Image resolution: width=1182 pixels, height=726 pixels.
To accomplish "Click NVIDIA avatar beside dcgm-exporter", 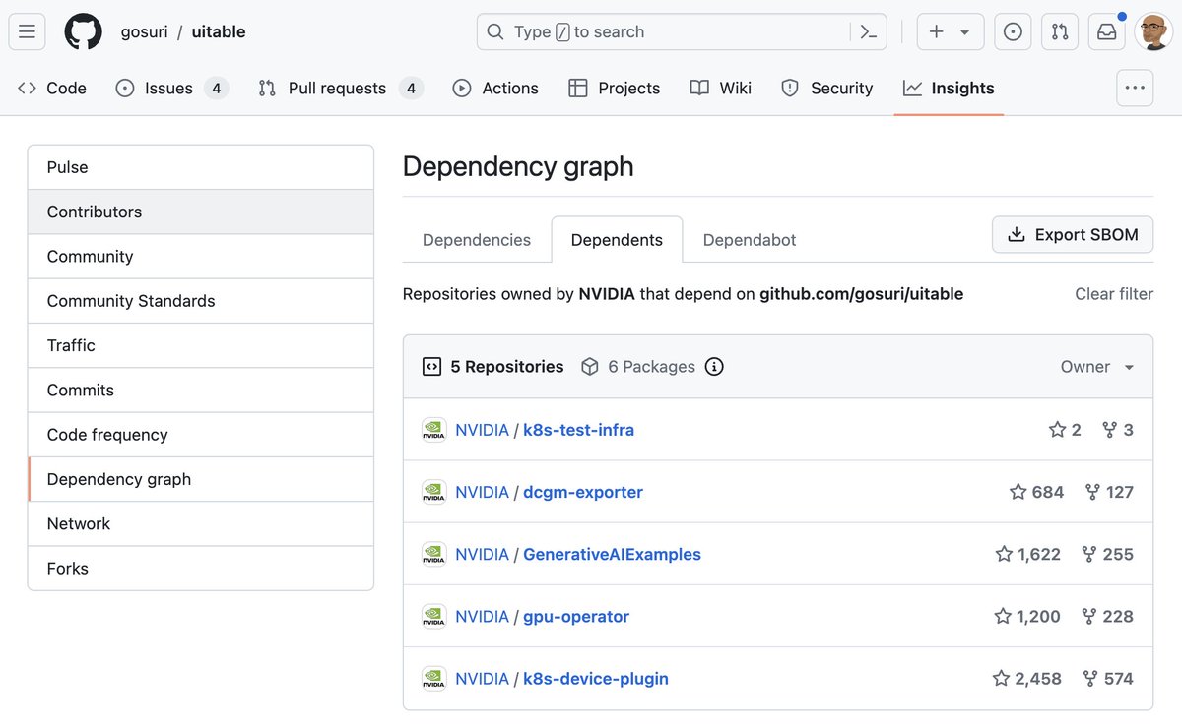I will (434, 492).
